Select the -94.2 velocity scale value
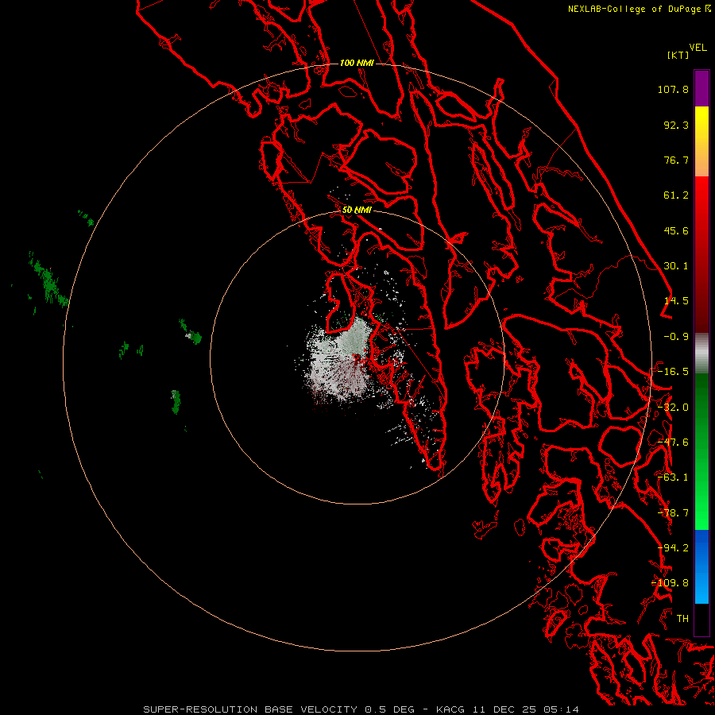715x715 pixels. click(673, 548)
